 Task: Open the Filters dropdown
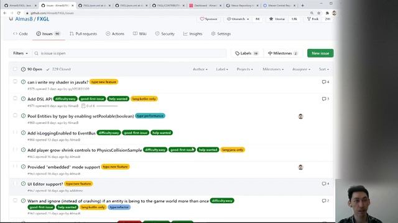click(x=21, y=53)
